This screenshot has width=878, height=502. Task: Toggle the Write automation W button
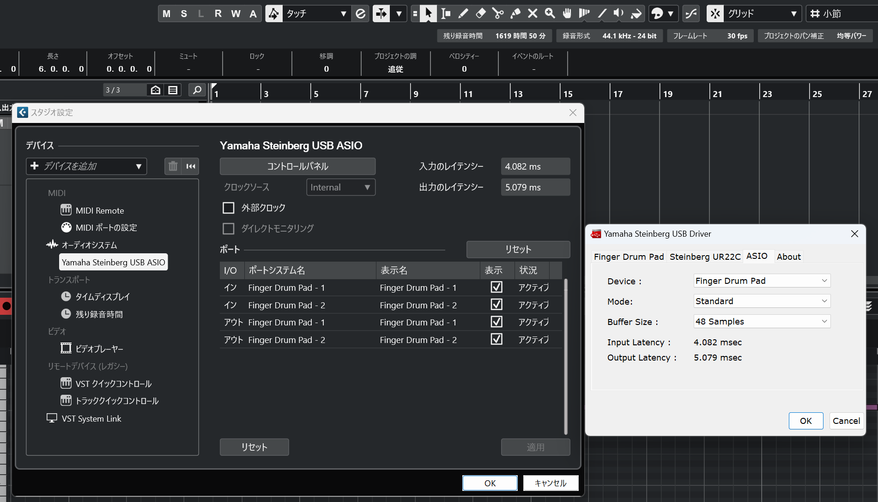pyautogui.click(x=236, y=13)
